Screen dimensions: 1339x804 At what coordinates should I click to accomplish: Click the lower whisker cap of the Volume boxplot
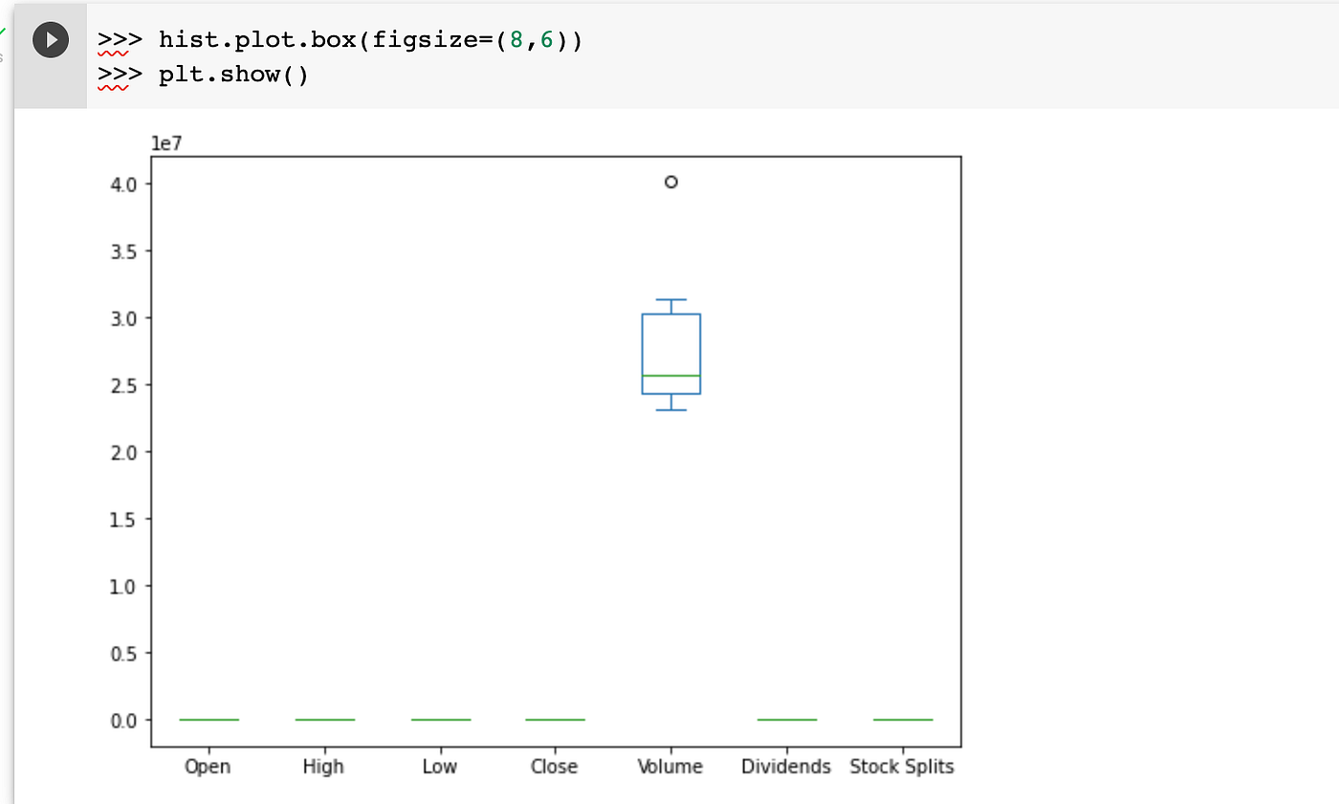coord(670,410)
